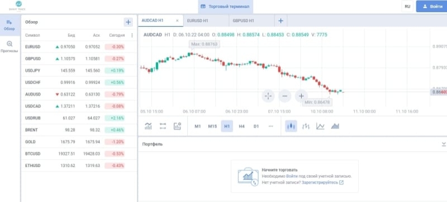The image size is (447, 202).
Task: Select candlestick chart type
Action: (291, 126)
